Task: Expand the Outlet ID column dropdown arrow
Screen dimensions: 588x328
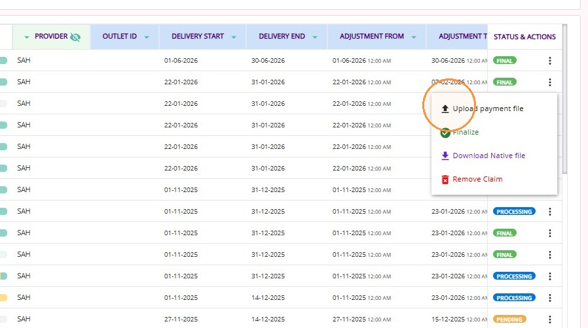Action: pyautogui.click(x=147, y=37)
